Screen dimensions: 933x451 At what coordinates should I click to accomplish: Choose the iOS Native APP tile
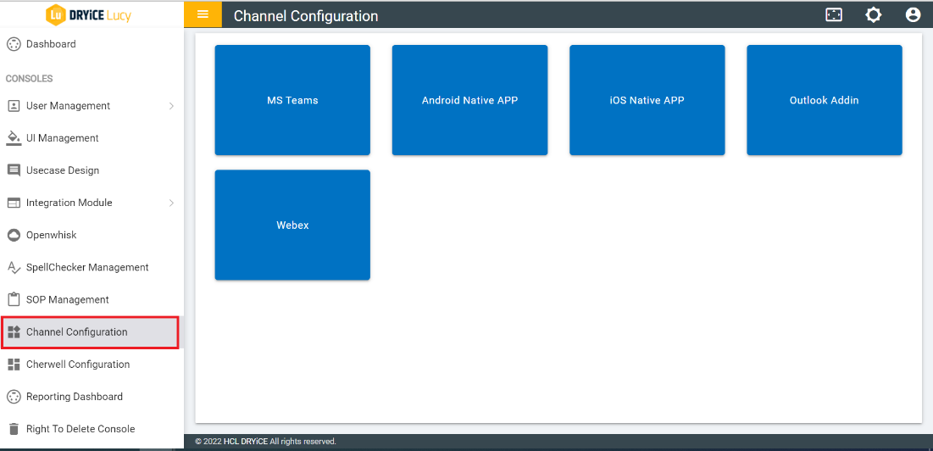click(x=647, y=100)
